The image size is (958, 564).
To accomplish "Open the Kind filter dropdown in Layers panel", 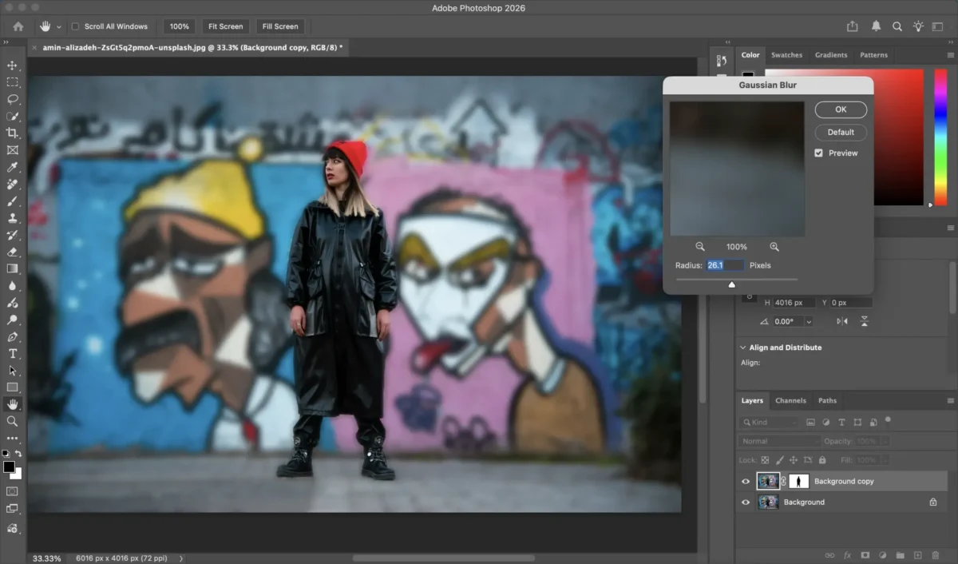I will [769, 422].
